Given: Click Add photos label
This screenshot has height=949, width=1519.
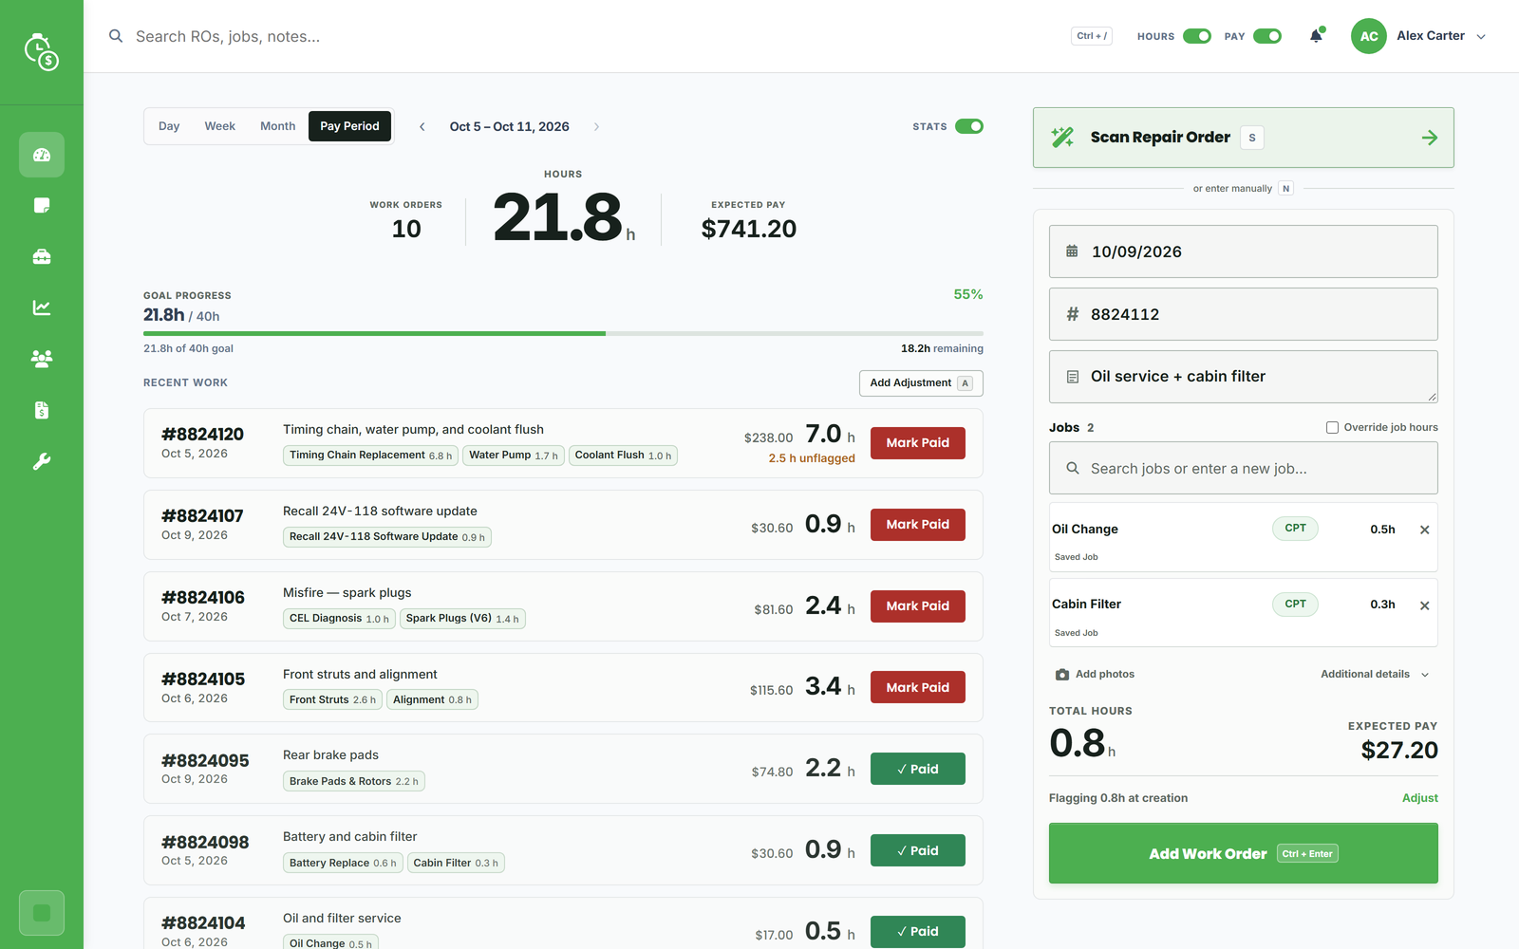Looking at the screenshot, I should tap(1105, 675).
